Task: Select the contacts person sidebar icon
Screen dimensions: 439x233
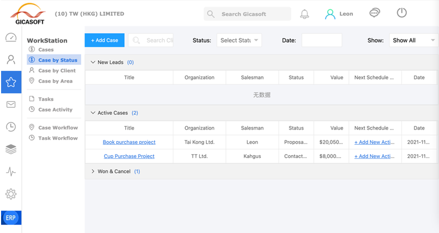Action: pos(11,59)
